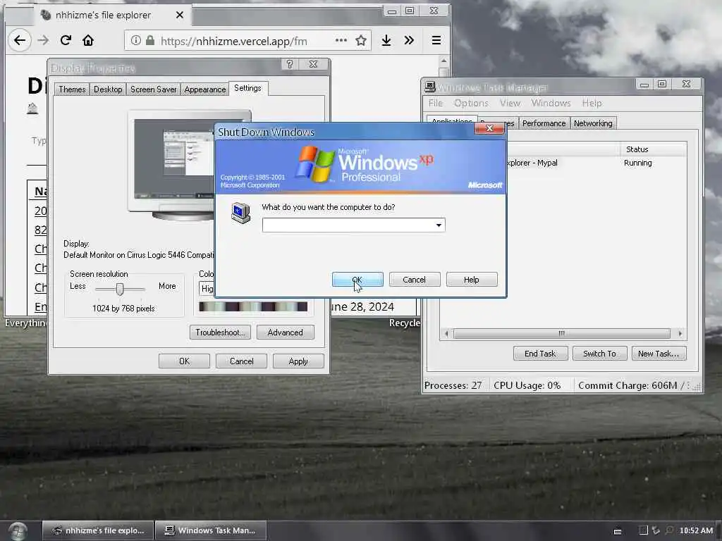The width and height of the screenshot is (722, 541).
Task: Click the Status column header
Action: pos(653,149)
